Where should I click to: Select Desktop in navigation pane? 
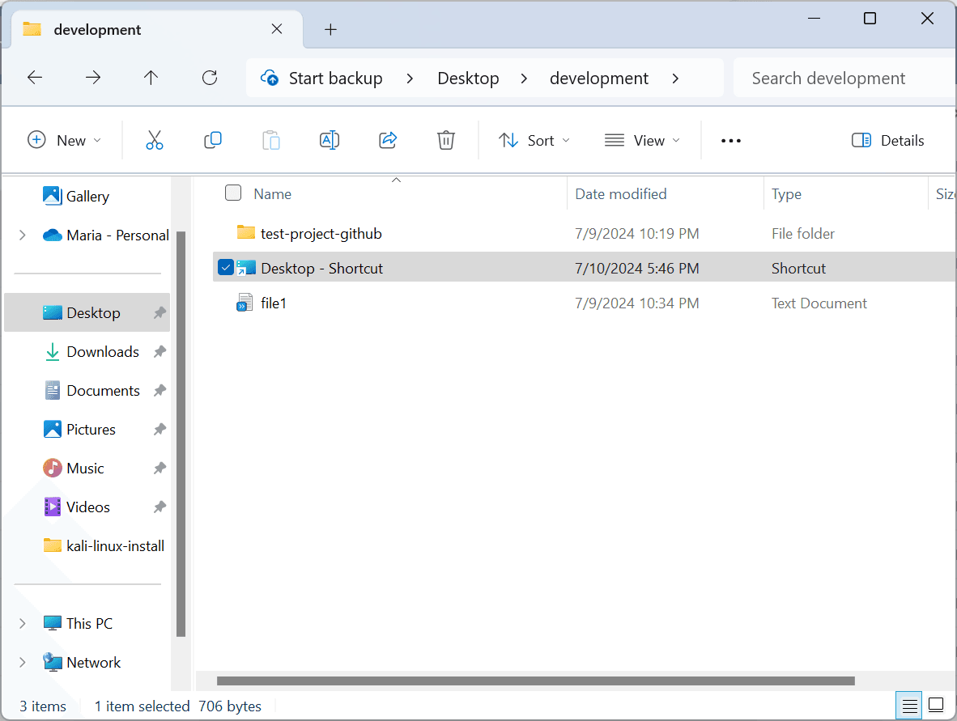click(x=87, y=313)
